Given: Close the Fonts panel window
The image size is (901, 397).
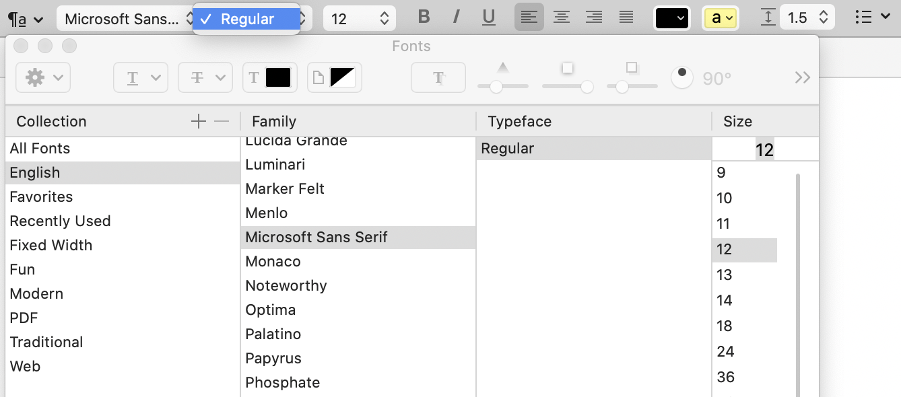Looking at the screenshot, I should 21,46.
